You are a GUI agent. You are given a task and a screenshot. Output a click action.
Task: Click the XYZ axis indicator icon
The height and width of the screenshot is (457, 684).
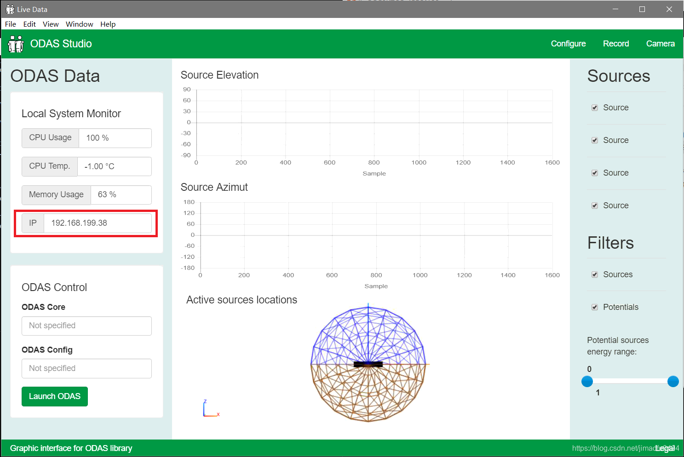[x=211, y=408]
